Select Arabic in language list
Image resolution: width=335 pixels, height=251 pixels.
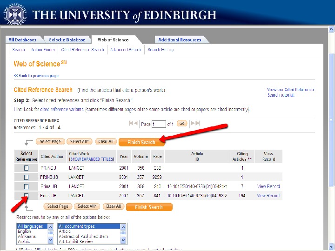32,241
